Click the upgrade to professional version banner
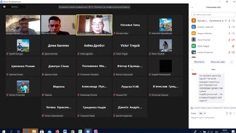The image size is (236, 133). tap(94, 7)
